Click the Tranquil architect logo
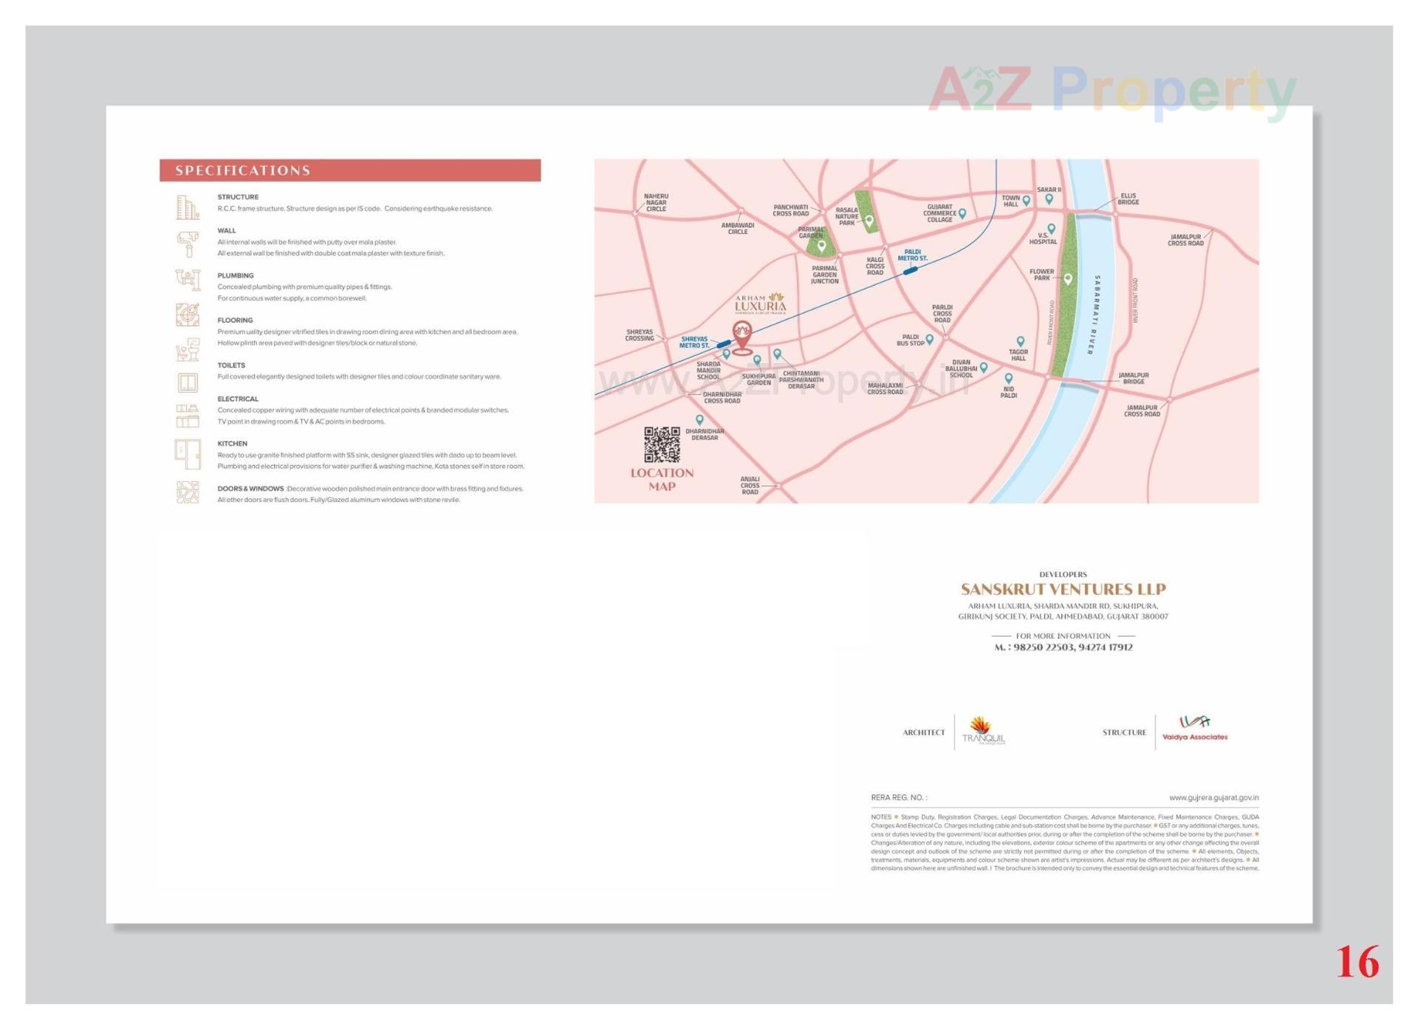Viewport: 1418px width, 1029px height. 983,731
